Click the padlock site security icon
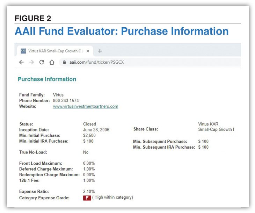 click(64, 62)
